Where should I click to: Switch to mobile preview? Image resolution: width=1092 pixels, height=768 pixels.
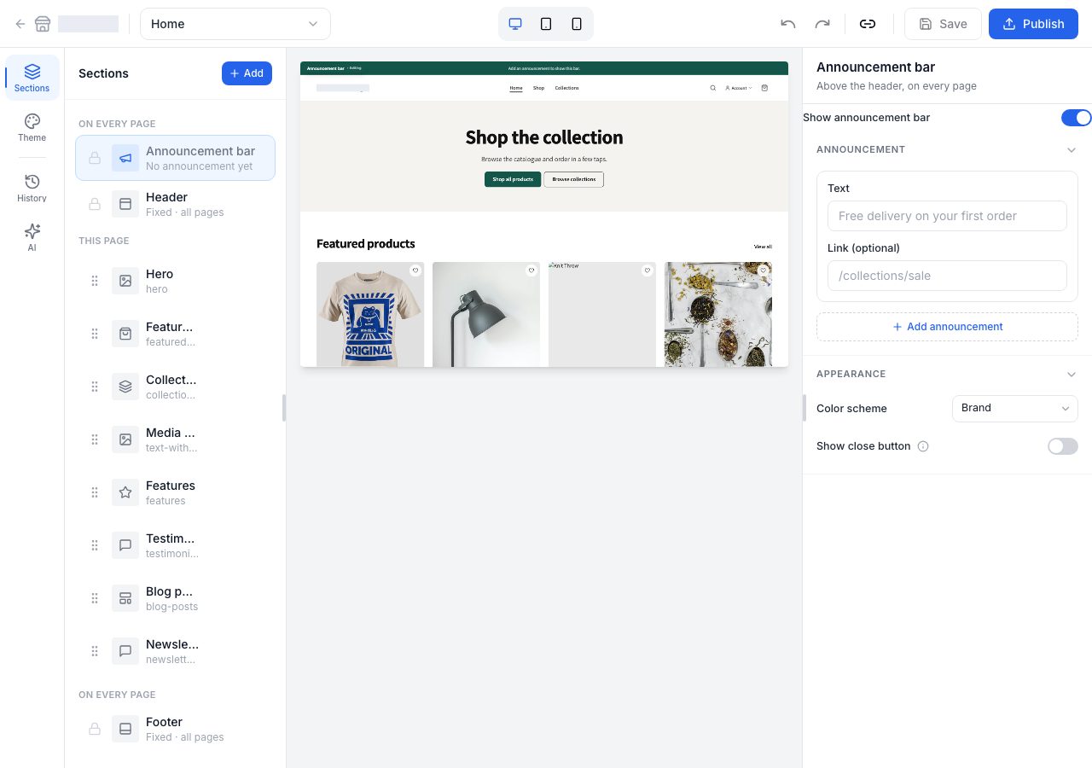point(577,24)
